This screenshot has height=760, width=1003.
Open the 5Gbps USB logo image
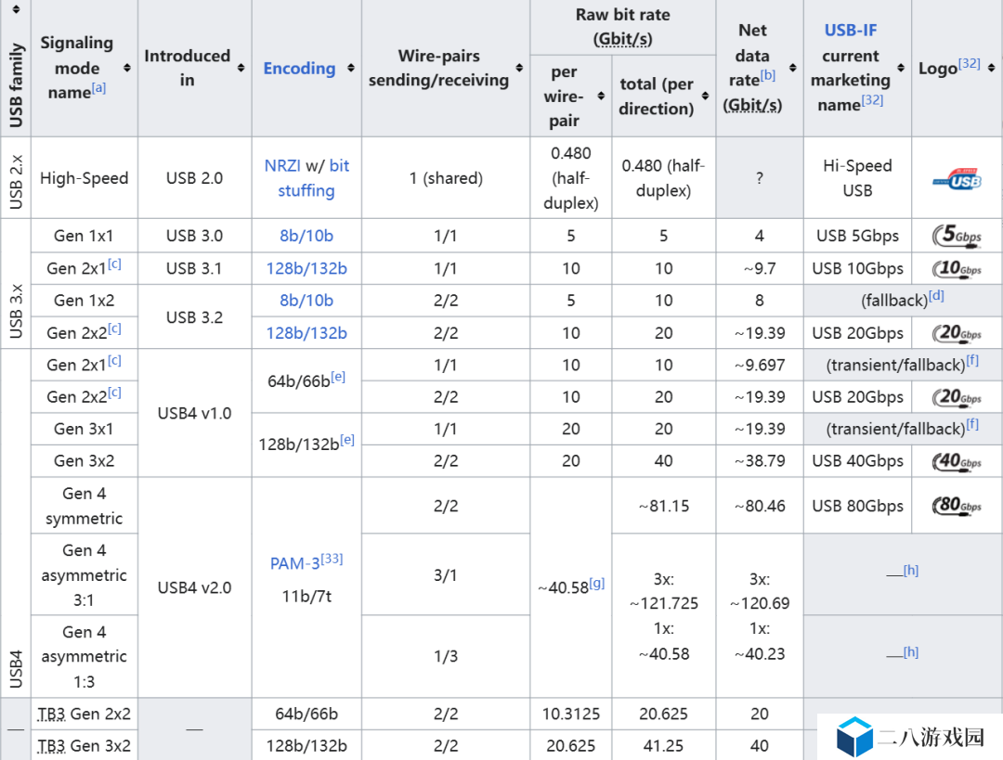[x=957, y=235]
